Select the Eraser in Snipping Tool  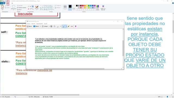coord(72,26)
